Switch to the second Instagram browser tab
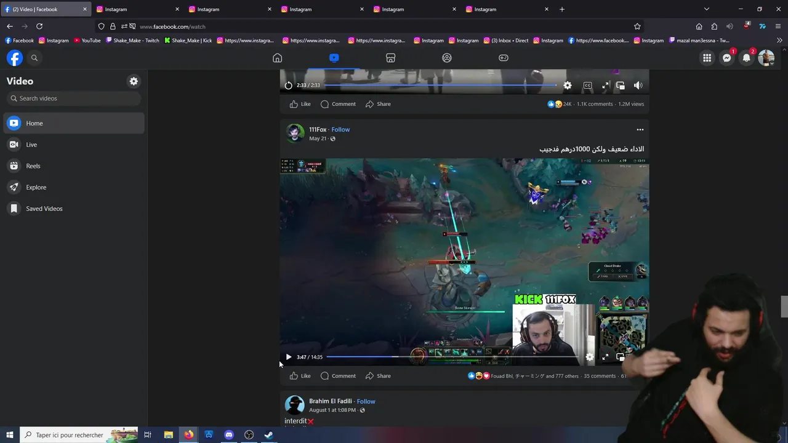This screenshot has width=788, height=443. (x=231, y=9)
